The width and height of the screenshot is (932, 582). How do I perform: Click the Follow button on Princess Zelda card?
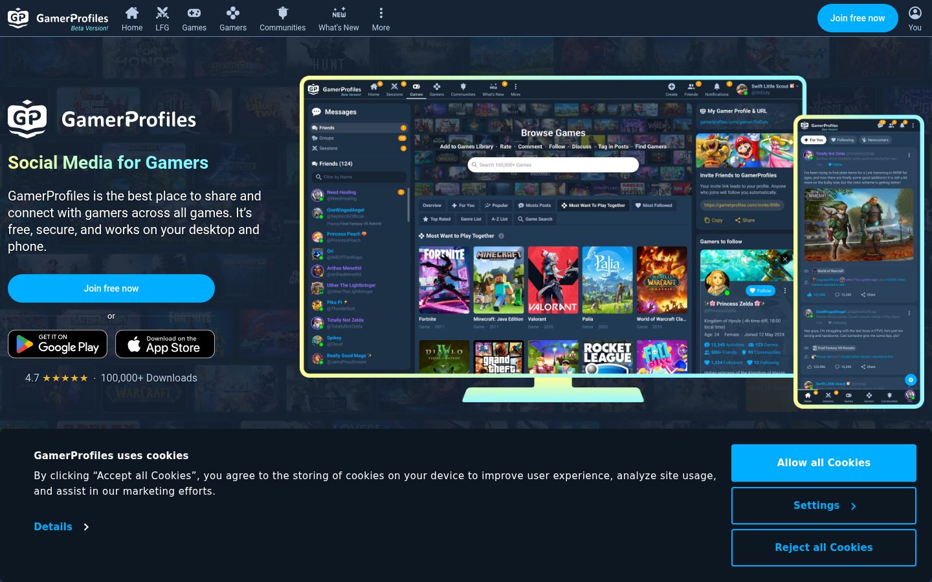[760, 290]
